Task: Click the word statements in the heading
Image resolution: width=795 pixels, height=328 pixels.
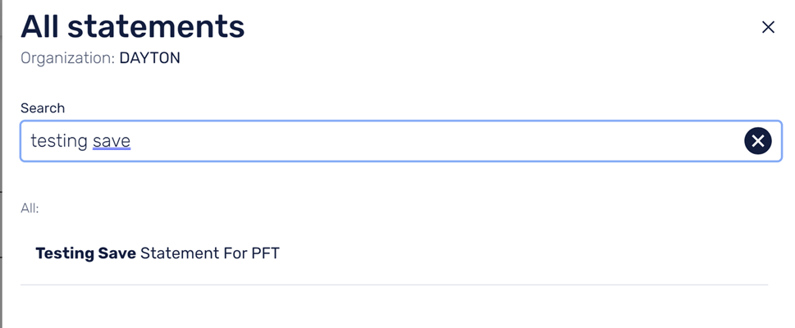Action: click(x=156, y=26)
